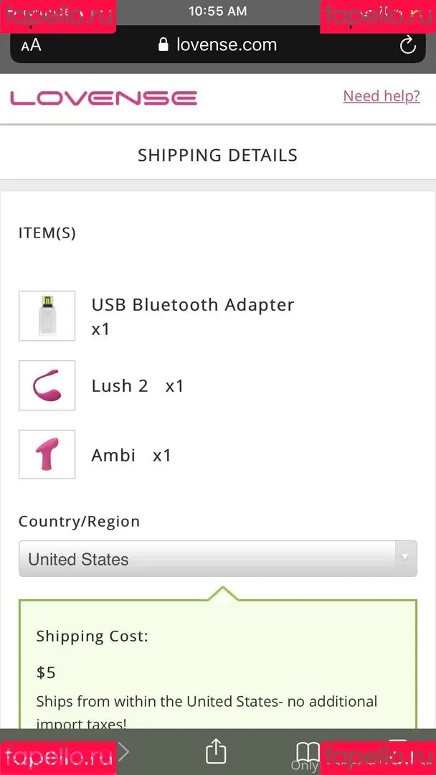Image resolution: width=436 pixels, height=775 pixels.
Task: Tap the padlock icon beside lovense.com
Action: pyautogui.click(x=163, y=45)
